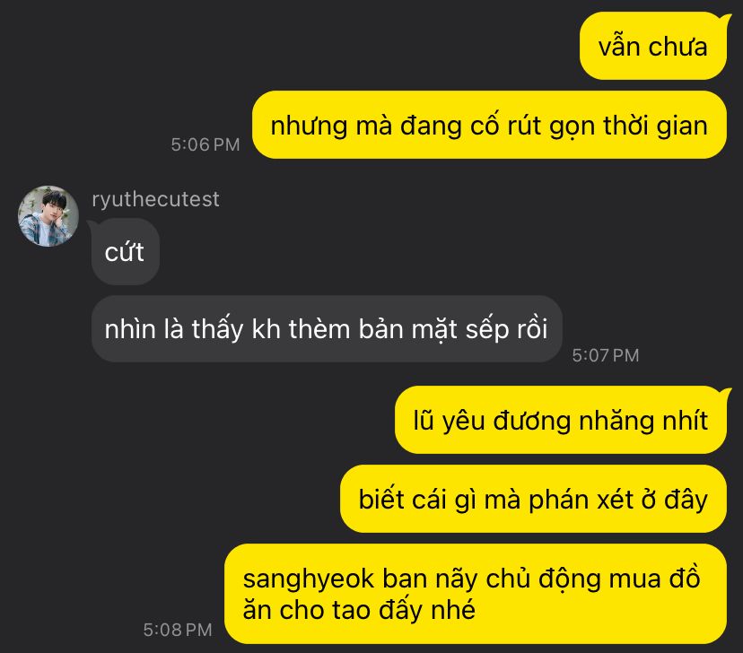The image size is (743, 653).
Task: Tap the 5:07 PM timestamp
Action: [x=606, y=355]
